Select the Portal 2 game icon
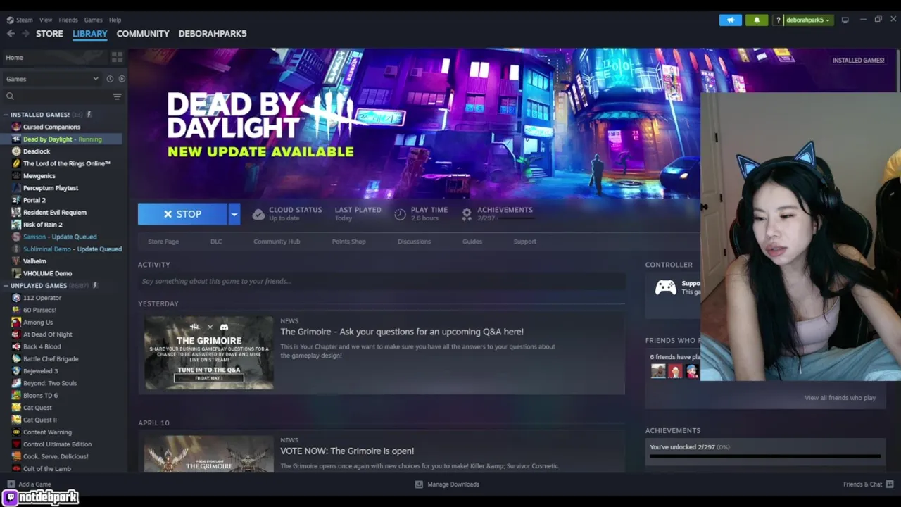 16,200
